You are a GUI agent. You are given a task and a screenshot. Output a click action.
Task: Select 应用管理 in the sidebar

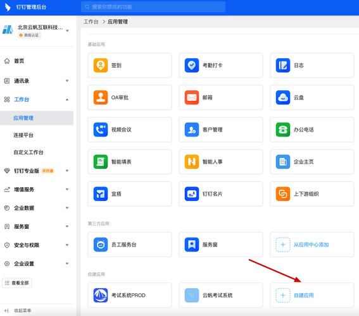37,118
